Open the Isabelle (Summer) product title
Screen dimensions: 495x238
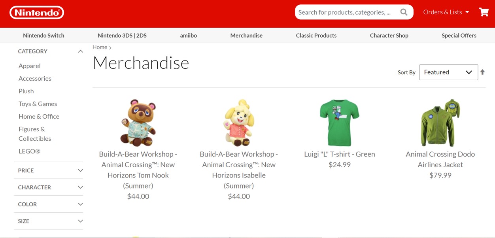point(239,170)
